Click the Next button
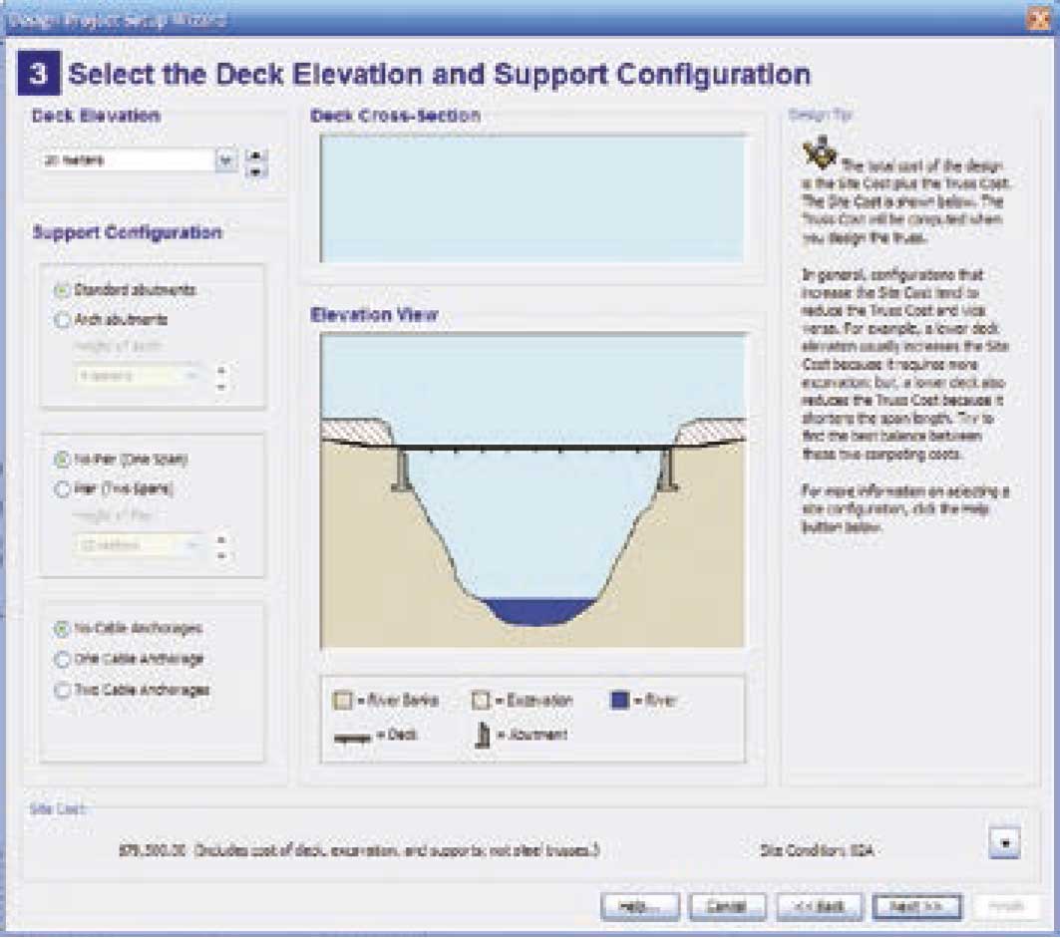The height and width of the screenshot is (938, 1060). point(916,906)
